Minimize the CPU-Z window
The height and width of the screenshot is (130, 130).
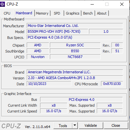tap(92, 4)
